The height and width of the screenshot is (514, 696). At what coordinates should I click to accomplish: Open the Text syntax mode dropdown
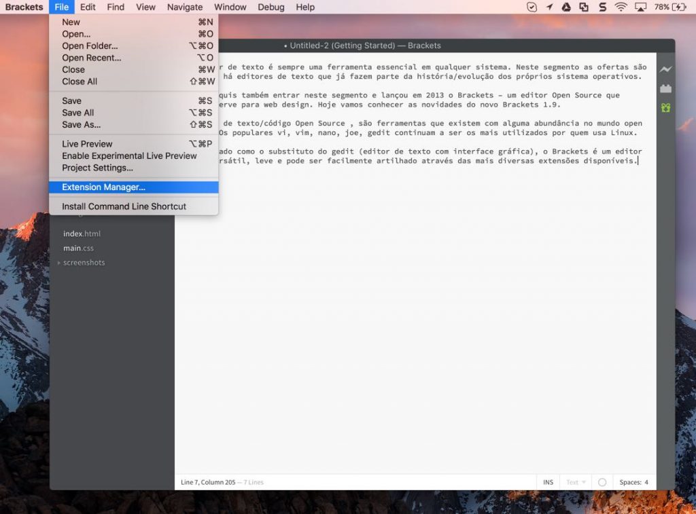click(x=574, y=482)
